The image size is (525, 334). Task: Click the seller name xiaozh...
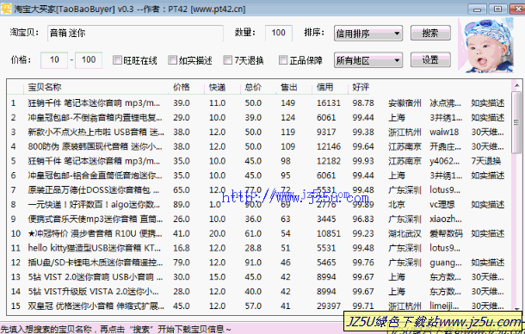click(x=446, y=220)
